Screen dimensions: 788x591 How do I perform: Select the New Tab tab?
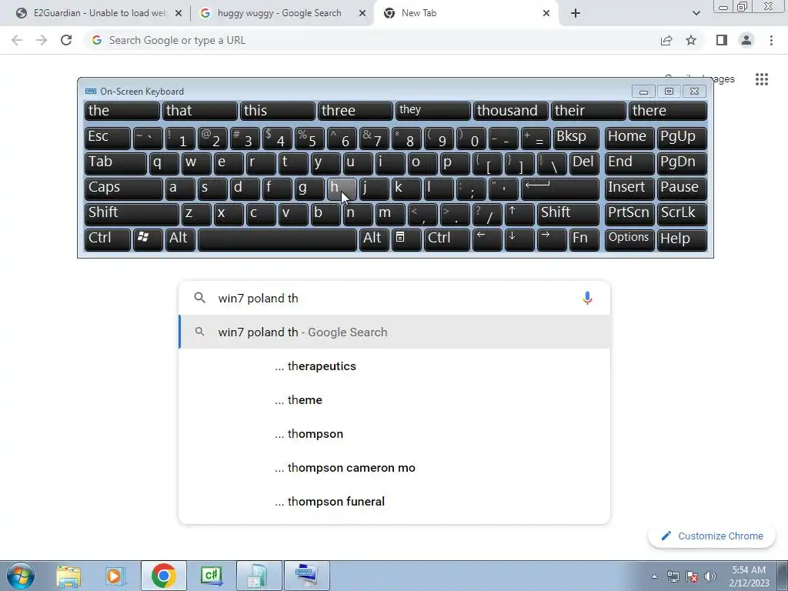pos(465,13)
